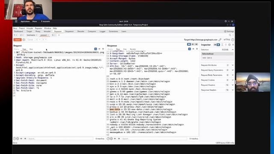Go to next request in history
The height and width of the screenshot is (154, 274).
point(43,40)
